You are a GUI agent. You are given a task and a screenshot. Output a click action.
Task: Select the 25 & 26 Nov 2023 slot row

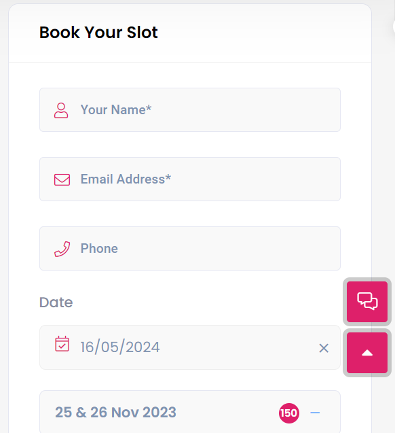pyautogui.click(x=190, y=412)
